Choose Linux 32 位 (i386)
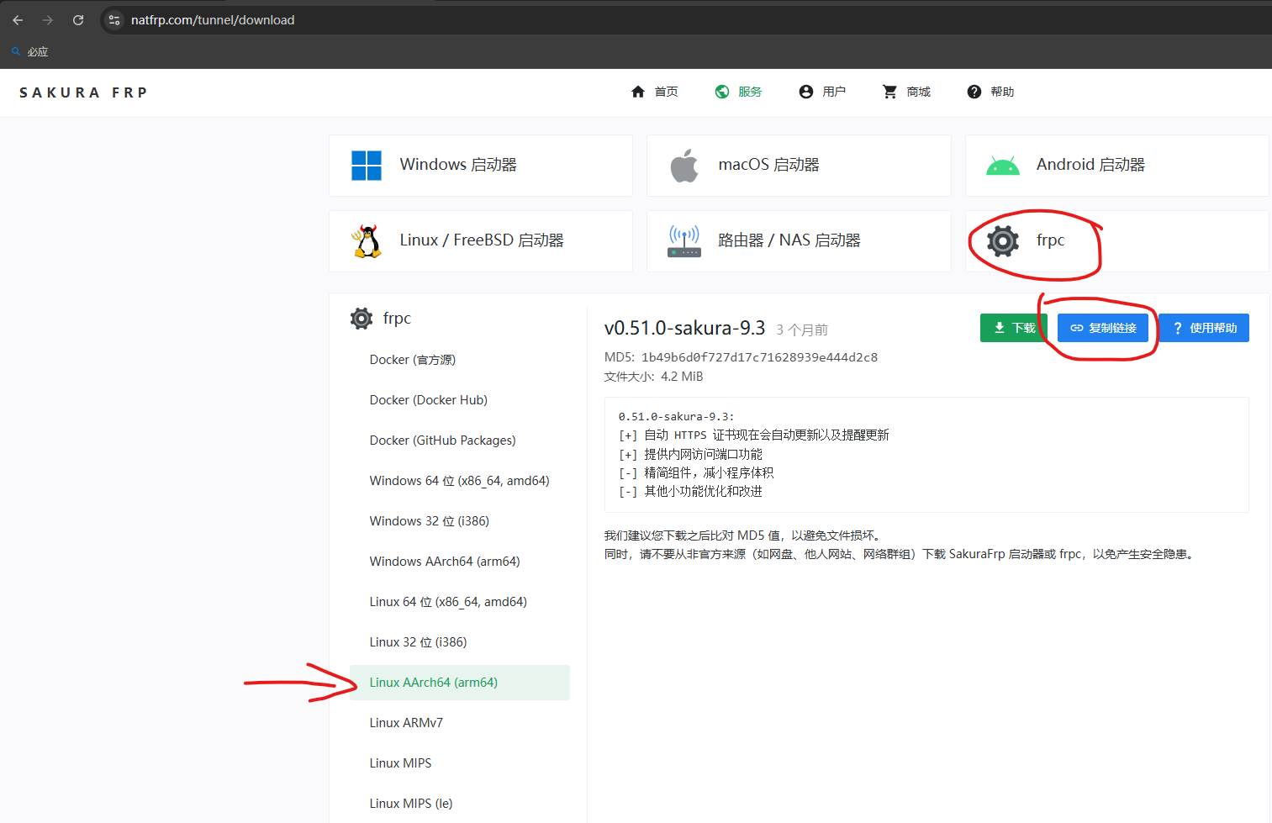The image size is (1272, 823). coord(460,642)
